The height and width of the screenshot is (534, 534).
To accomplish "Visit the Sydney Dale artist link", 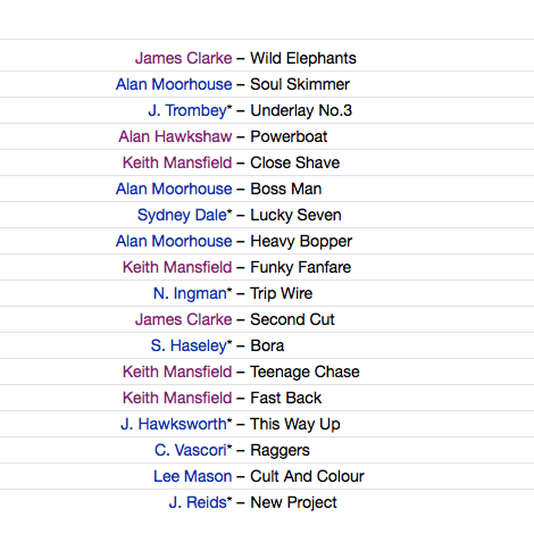I will pyautogui.click(x=182, y=215).
